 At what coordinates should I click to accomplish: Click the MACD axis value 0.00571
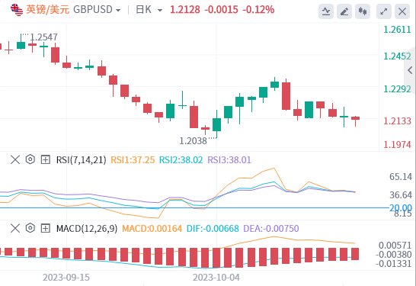[x=395, y=246]
